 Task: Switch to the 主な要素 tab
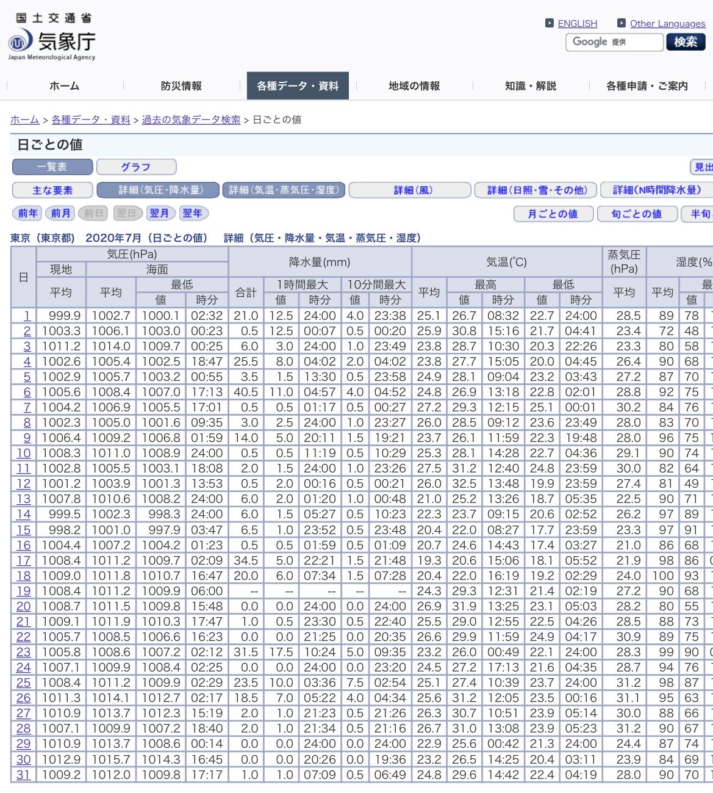[x=52, y=190]
